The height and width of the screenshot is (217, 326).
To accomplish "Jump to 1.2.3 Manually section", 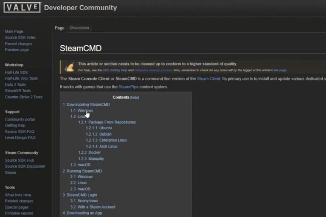I will 91,159.
